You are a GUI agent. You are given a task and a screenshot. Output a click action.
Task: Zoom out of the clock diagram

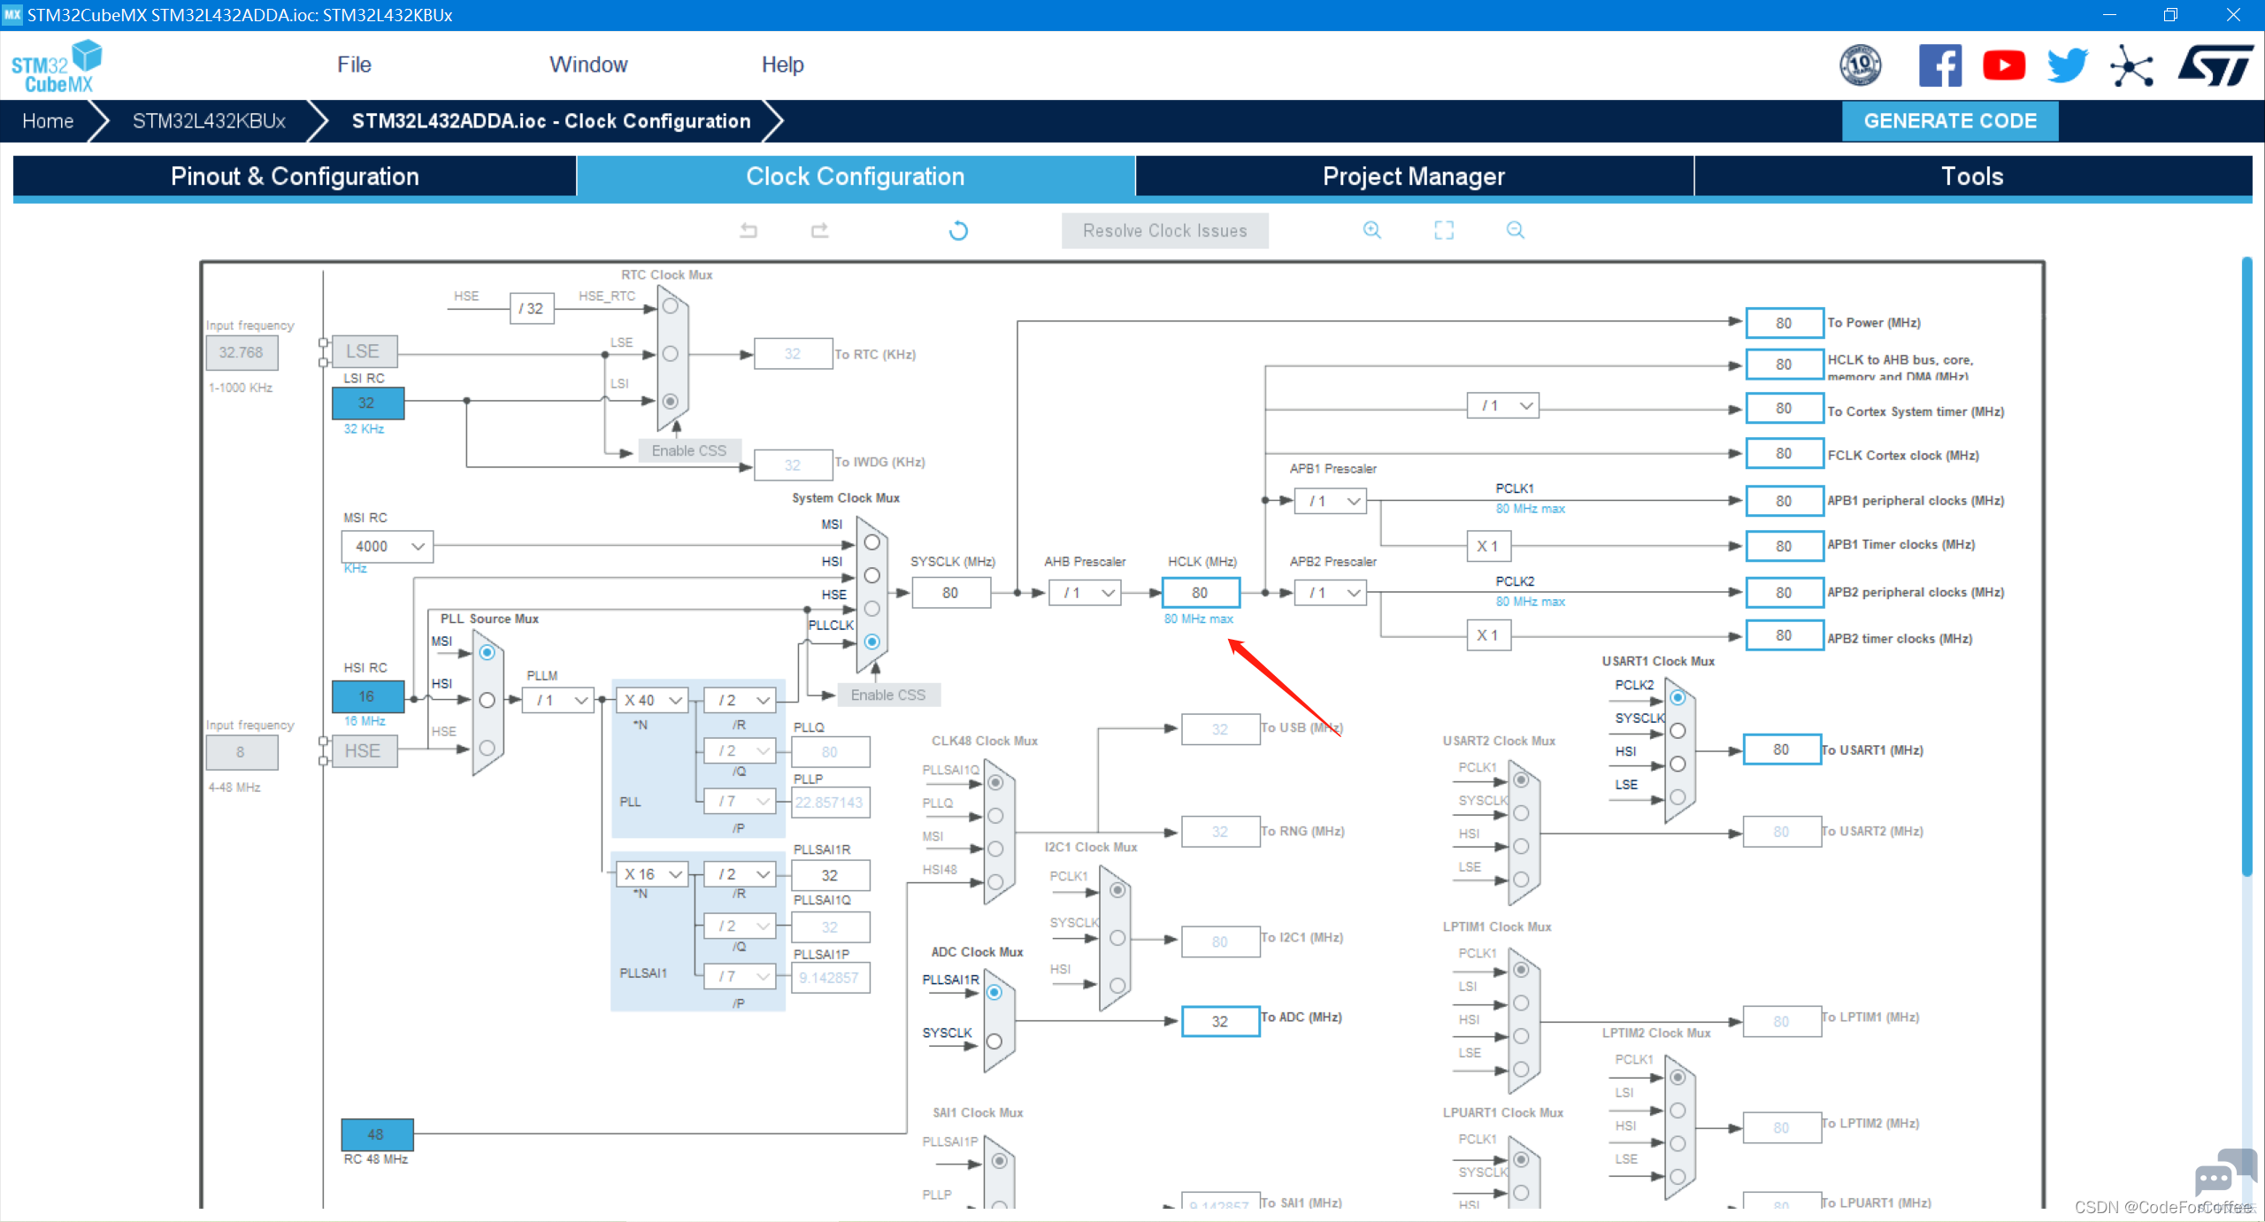click(x=1516, y=230)
